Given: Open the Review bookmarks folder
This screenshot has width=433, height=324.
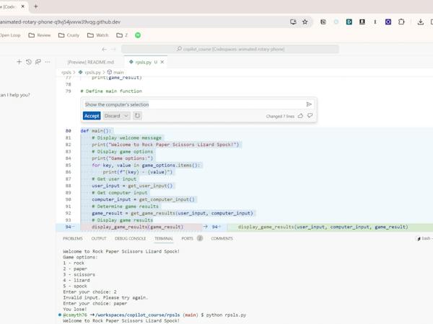Looking at the screenshot, I should [x=40, y=35].
